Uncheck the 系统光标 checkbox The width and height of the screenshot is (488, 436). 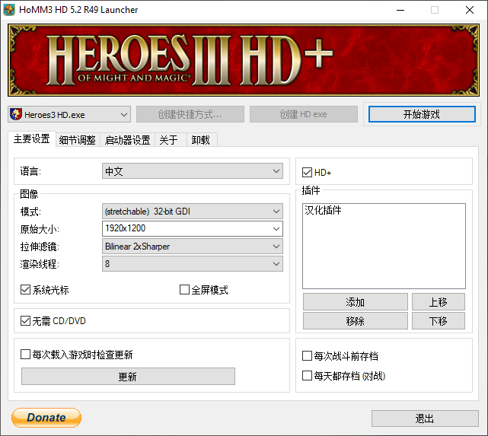click(26, 290)
